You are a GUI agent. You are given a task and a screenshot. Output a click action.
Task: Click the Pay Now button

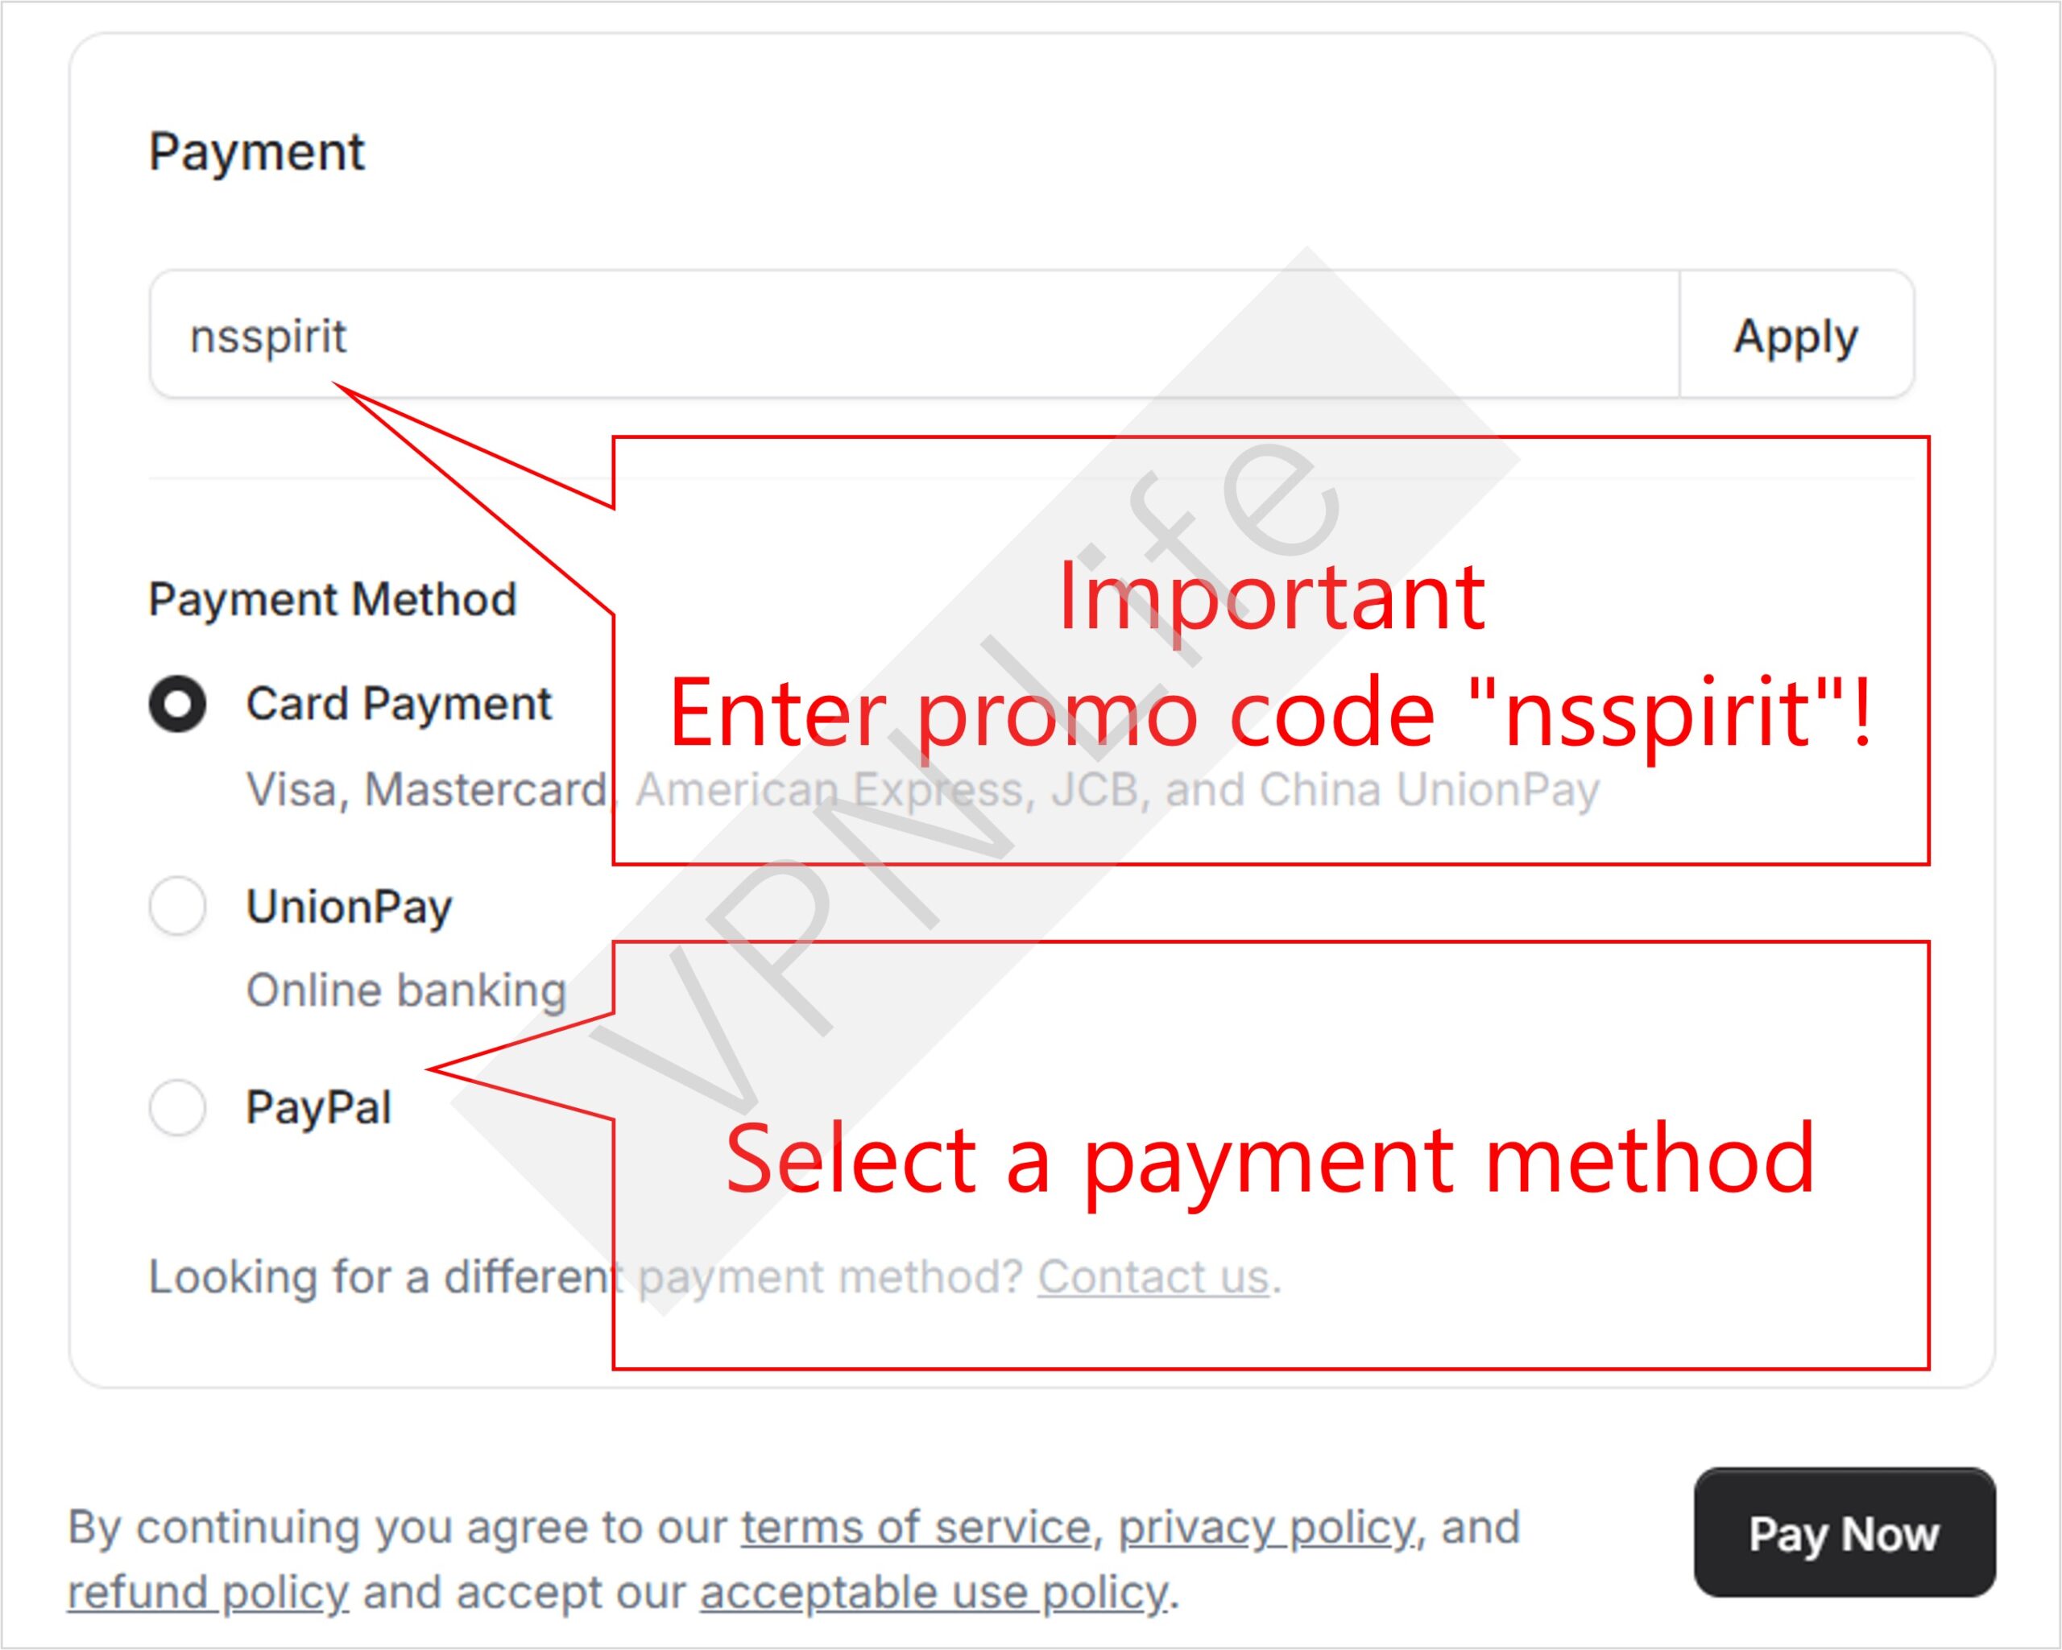point(1844,1533)
